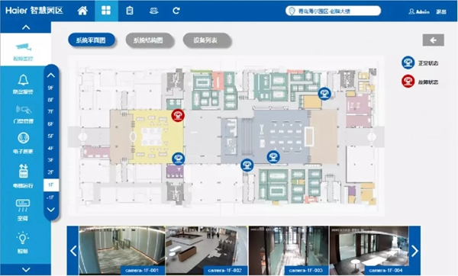This screenshot has width=458, height=276.
Task: Open the clipboard report icon in header
Action: [130, 11]
